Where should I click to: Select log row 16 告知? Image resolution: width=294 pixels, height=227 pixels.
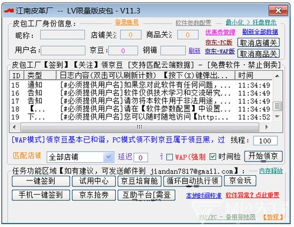pyautogui.click(x=141, y=93)
